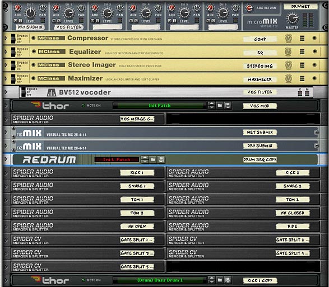
Task: Toggle bypass switch on Compressor
Action: 13,39
